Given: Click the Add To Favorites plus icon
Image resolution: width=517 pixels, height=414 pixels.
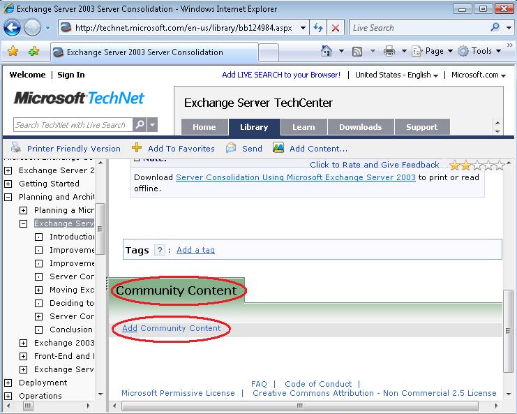Looking at the screenshot, I should [137, 147].
